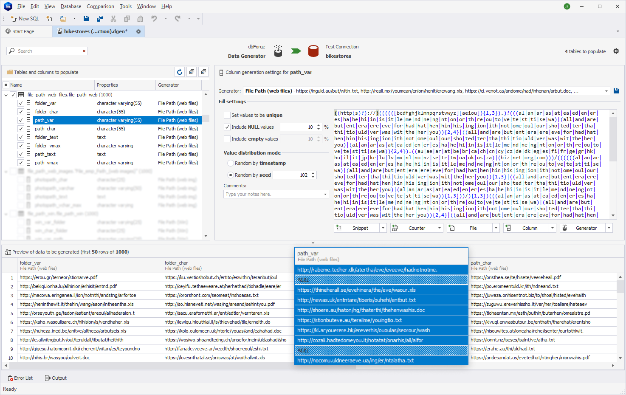626x395 pixels.
Task: Collapse the settings pane with chevron
Action: pyautogui.click(x=313, y=243)
